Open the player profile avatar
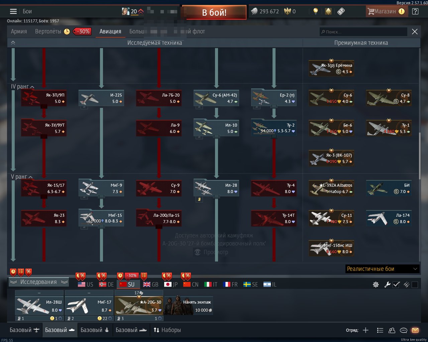428x342 pixels. pyautogui.click(x=125, y=11)
